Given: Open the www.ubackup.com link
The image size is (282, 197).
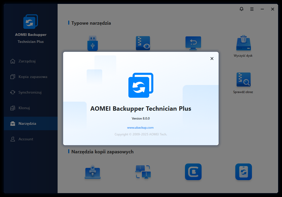Looking at the screenshot, I should [x=140, y=128].
